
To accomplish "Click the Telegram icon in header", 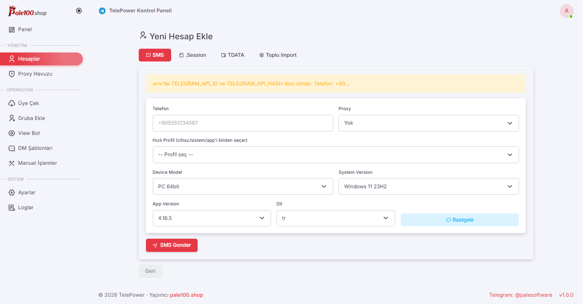I will coord(102,11).
